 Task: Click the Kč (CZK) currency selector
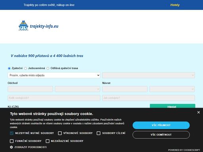[x=13, y=106]
